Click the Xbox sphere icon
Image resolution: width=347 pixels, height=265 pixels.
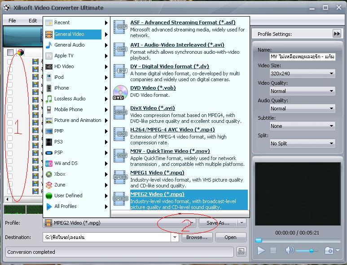(x=48, y=174)
